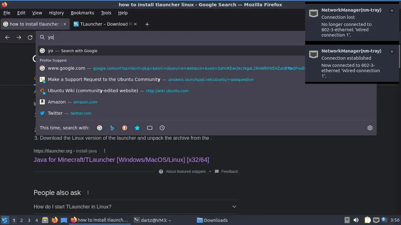
Task: Open the Bookmarks menu
Action: [x=82, y=13]
